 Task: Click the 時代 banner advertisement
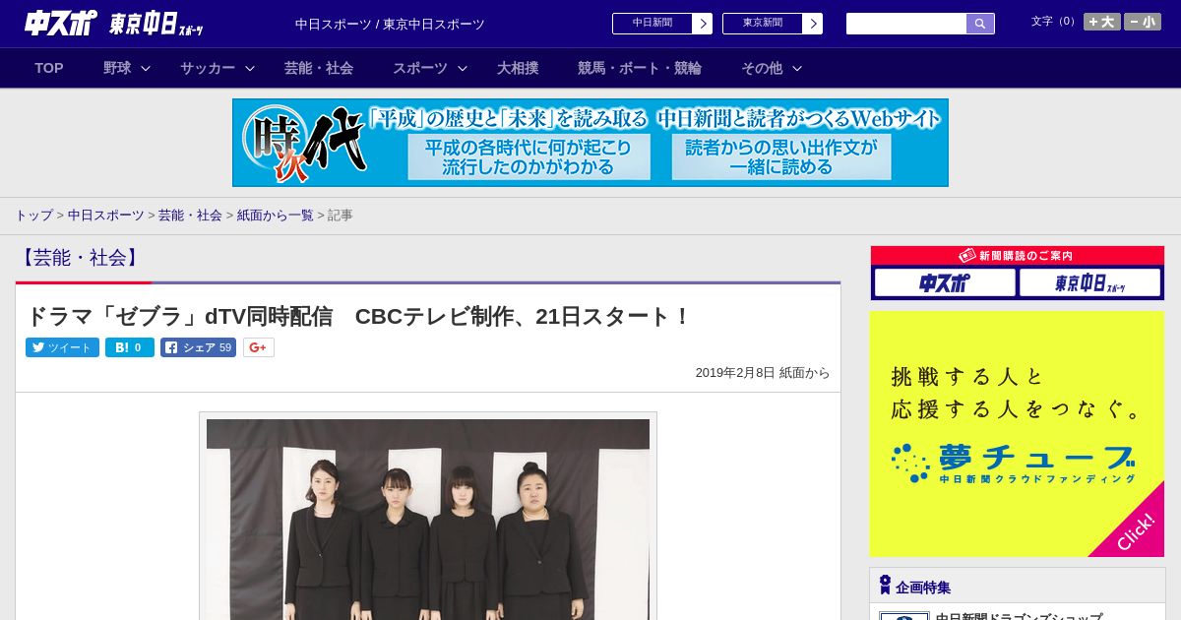tap(590, 143)
